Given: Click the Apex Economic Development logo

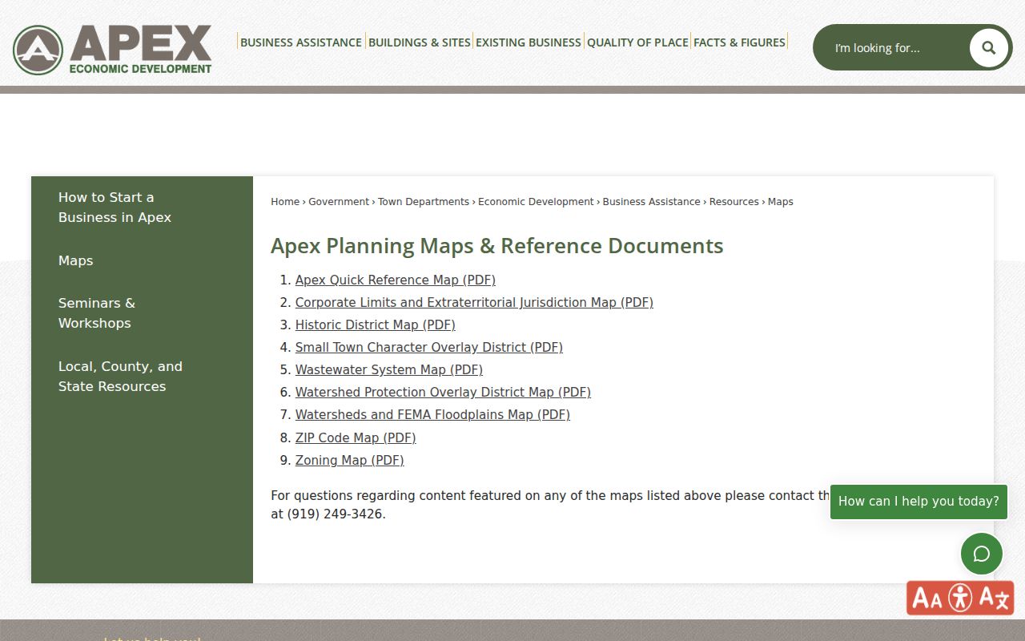Looking at the screenshot, I should pyautogui.click(x=112, y=49).
